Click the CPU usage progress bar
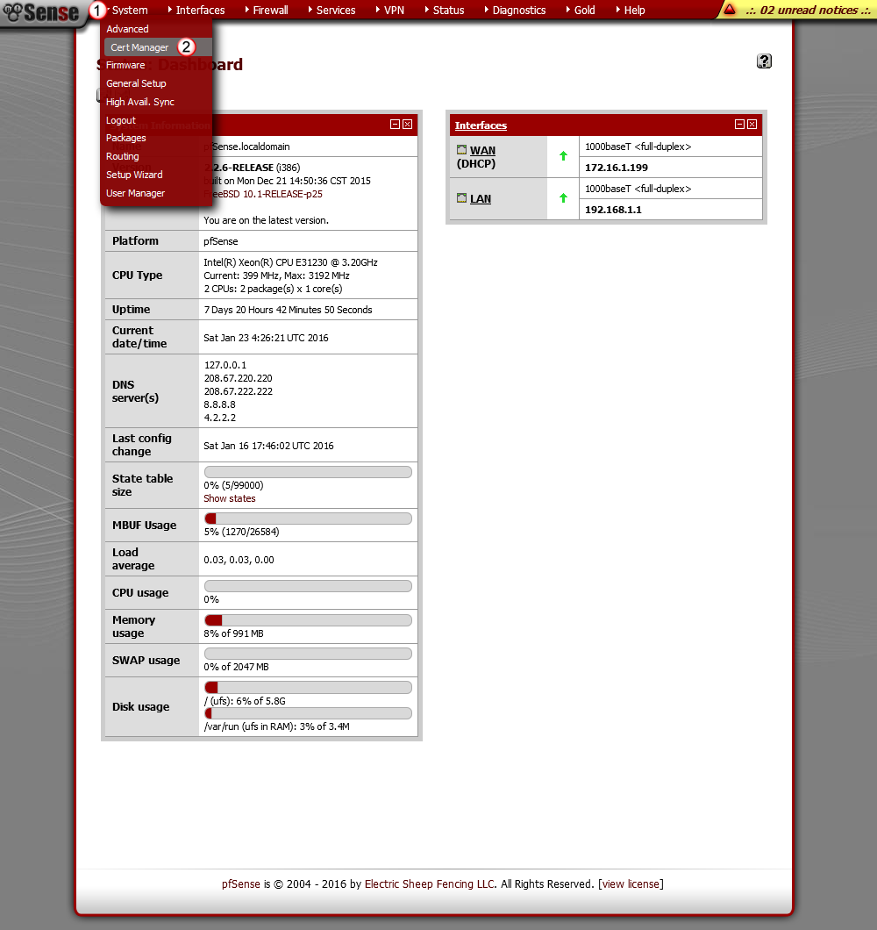 click(308, 586)
